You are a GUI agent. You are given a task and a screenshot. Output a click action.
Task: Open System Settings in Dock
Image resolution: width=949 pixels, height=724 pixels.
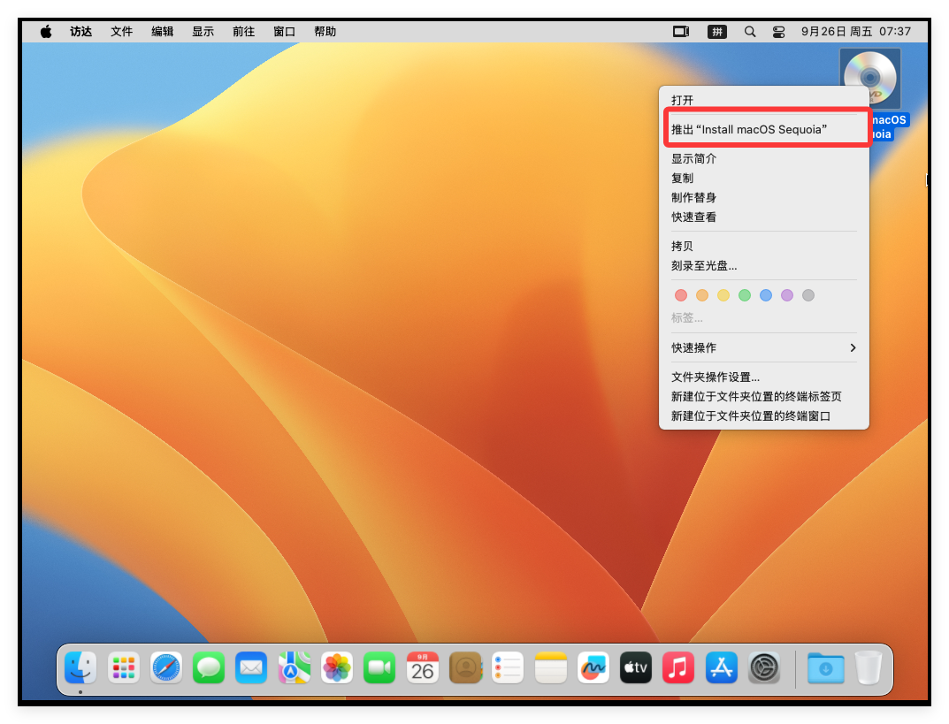[x=764, y=667]
